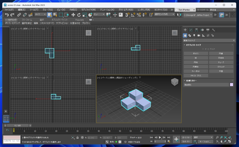Open the Create panel plus icon
The height and width of the screenshot is (147, 239).
click(x=185, y=30)
